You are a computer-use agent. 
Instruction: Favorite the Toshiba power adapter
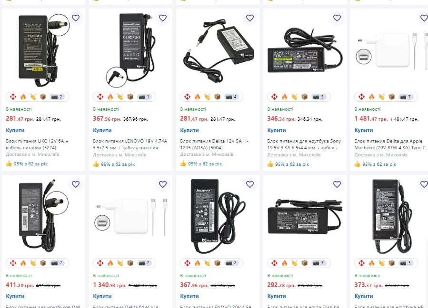(x=337, y=184)
